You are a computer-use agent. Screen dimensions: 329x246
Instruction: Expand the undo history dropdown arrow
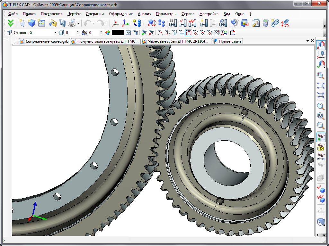coord(93,23)
